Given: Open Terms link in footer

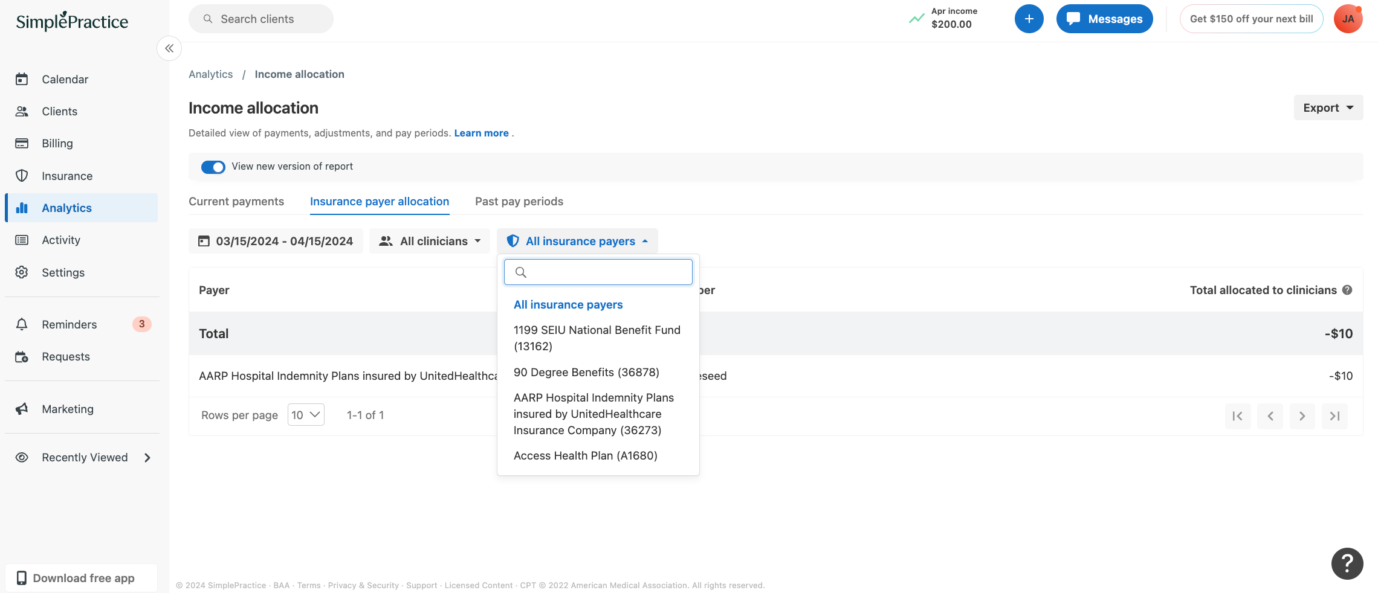Looking at the screenshot, I should pos(309,585).
